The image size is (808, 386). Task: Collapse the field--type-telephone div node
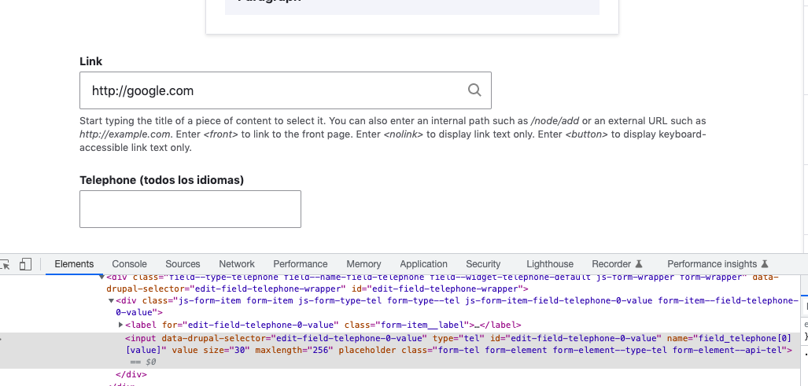pos(101,277)
